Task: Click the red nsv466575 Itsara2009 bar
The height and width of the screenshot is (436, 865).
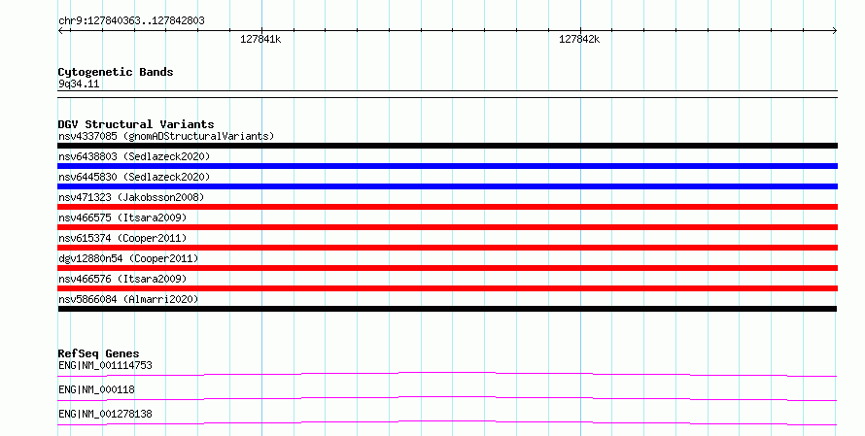Action: click(x=447, y=227)
